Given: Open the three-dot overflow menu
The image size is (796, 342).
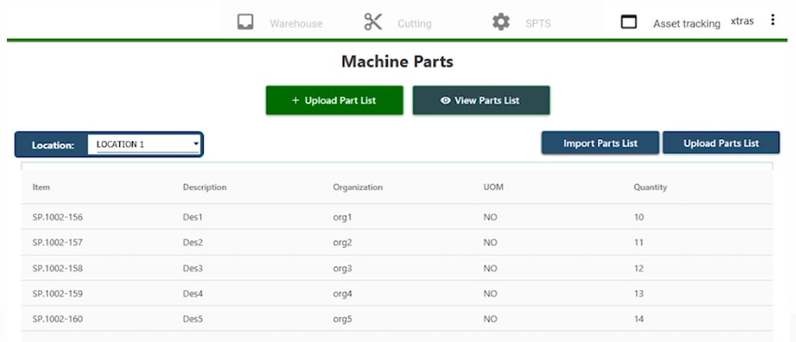Looking at the screenshot, I should 772,21.
